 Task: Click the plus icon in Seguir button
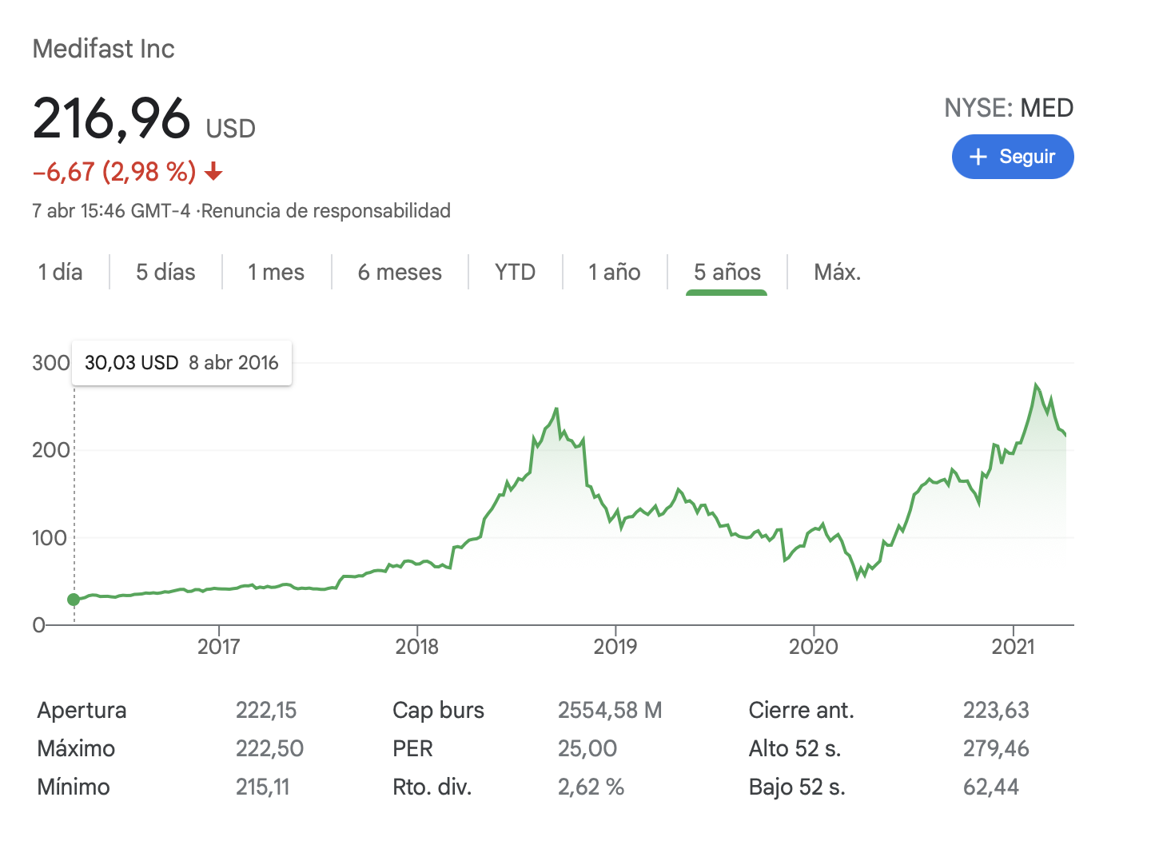click(x=978, y=157)
